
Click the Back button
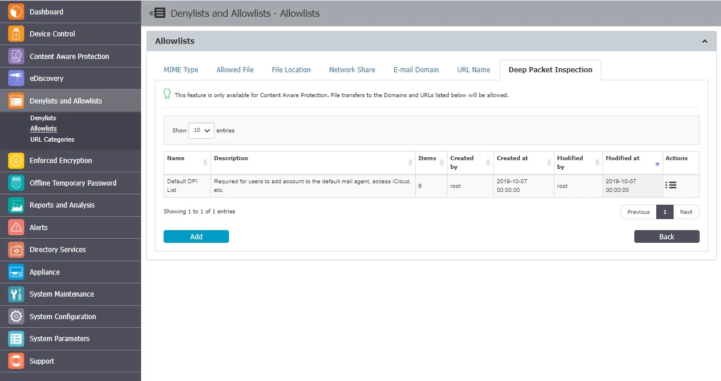point(667,236)
